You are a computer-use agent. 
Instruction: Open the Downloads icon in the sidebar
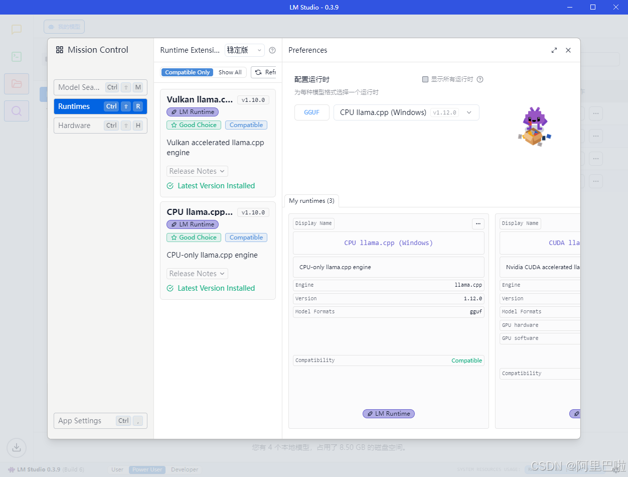[x=17, y=447]
